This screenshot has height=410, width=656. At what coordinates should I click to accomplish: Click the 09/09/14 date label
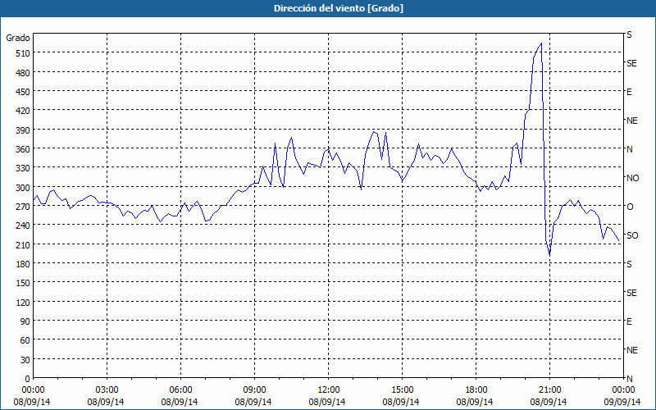tap(623, 402)
